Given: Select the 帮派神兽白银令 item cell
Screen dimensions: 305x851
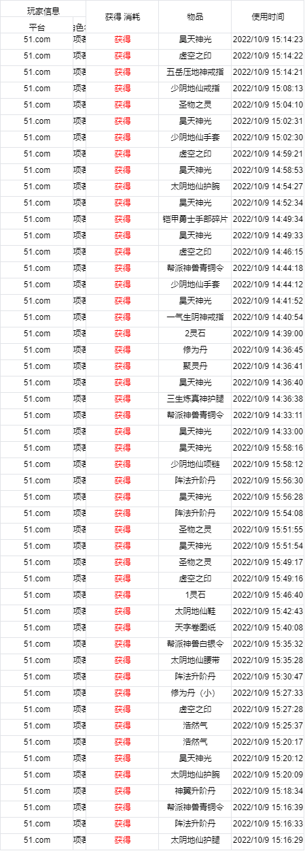Looking at the screenshot, I should (195, 644).
